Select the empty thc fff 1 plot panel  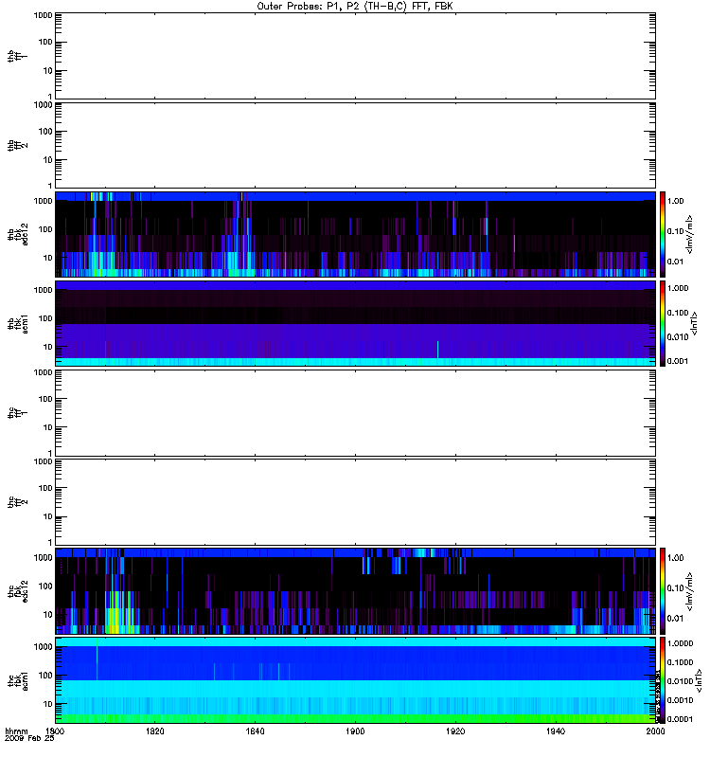point(355,413)
